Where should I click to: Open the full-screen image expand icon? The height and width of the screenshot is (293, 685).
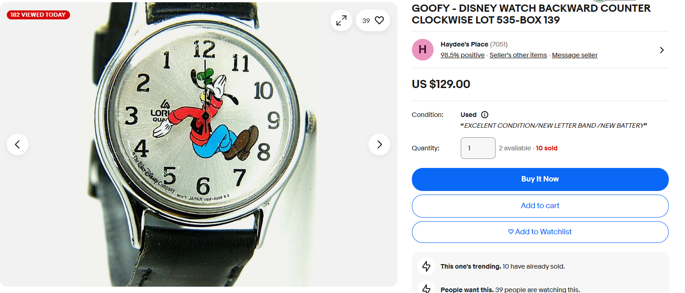pos(341,20)
